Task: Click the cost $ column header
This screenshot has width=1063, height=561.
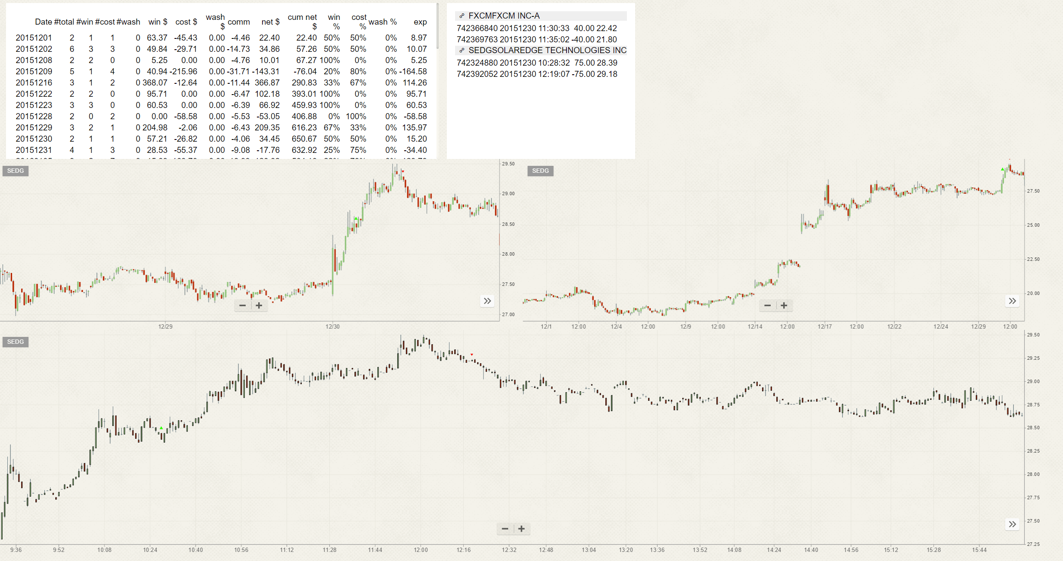Action: pyautogui.click(x=186, y=22)
